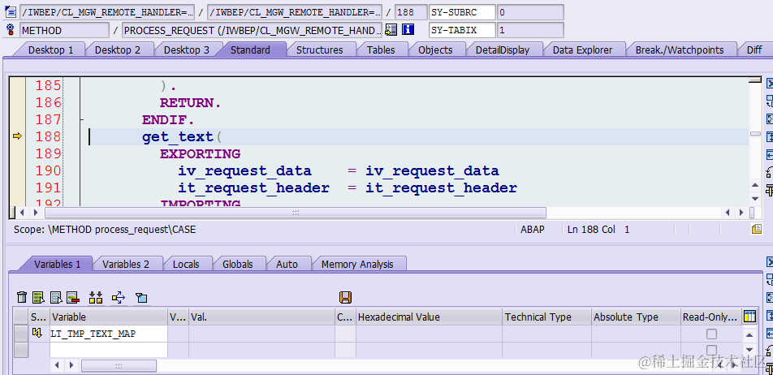This screenshot has width=773, height=375.
Task: Click the Hexadecimal Value column header
Action: 429,317
